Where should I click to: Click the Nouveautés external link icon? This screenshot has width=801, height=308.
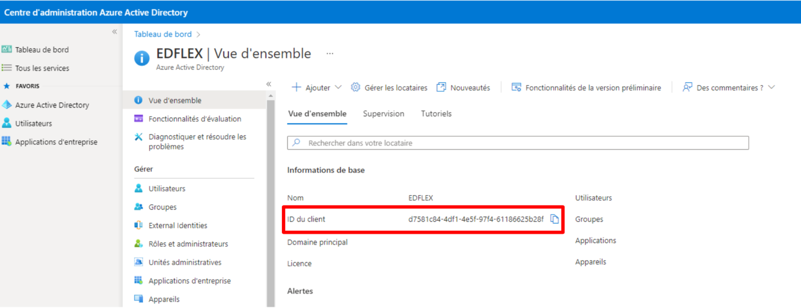pyautogui.click(x=441, y=87)
